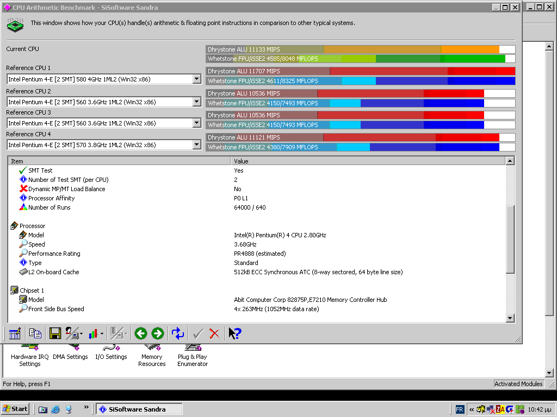Screen dimensions: 557x417
Task: Click the copy results toolbar icon
Action: (35, 333)
